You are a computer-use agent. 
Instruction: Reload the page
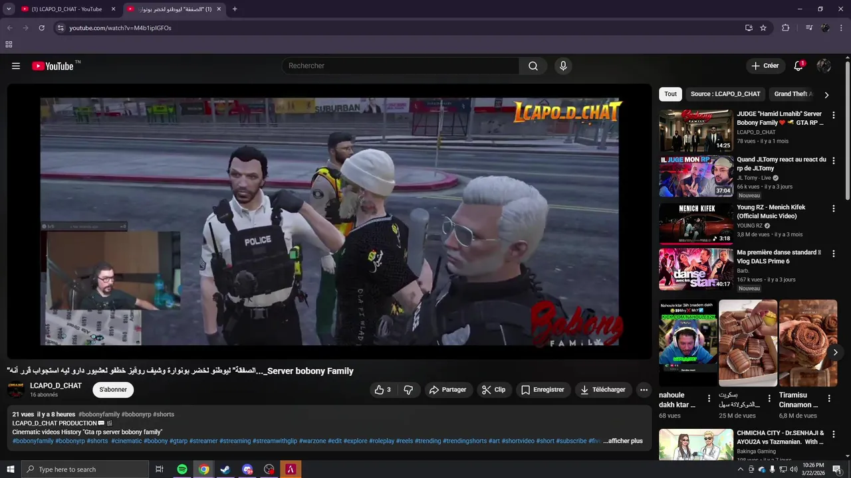[x=41, y=28]
